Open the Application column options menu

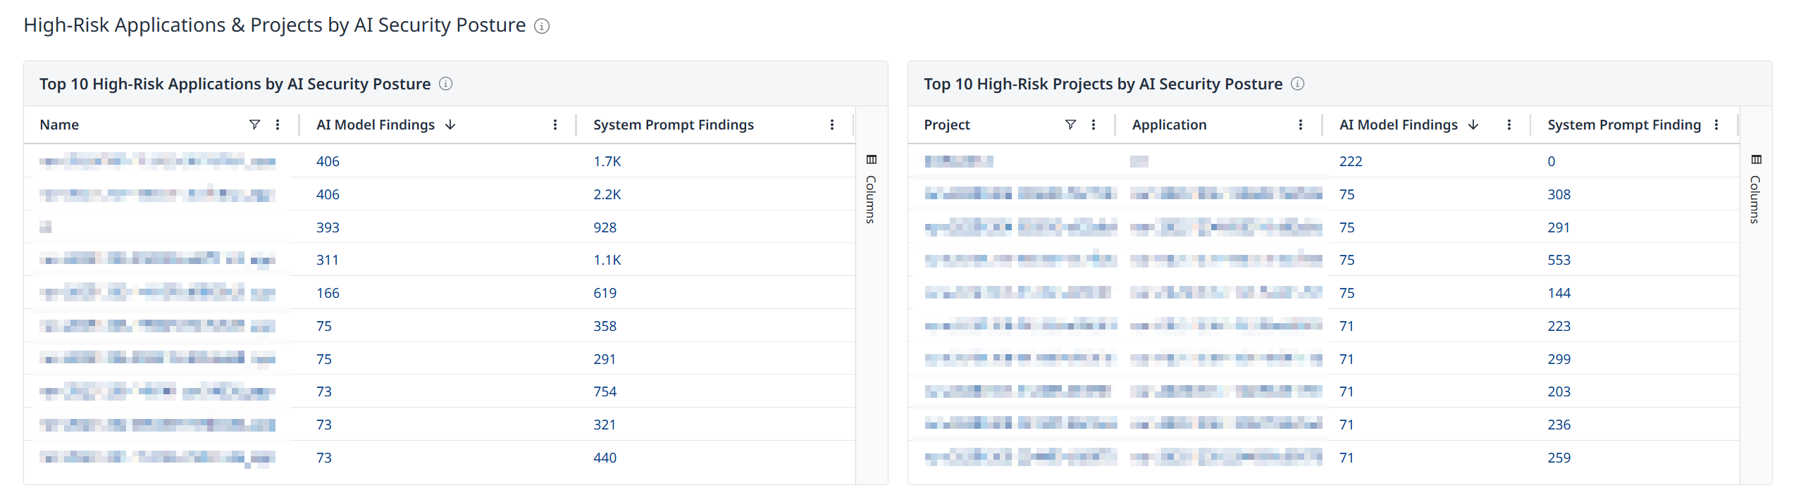pos(1300,125)
